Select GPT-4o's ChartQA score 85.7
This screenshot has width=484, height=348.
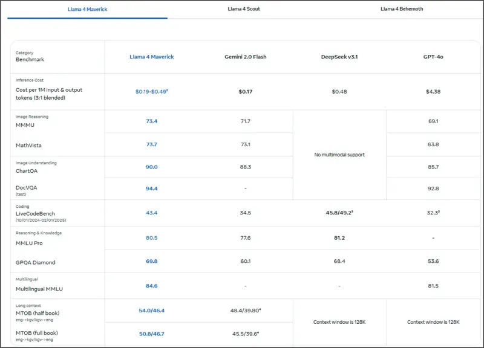point(433,167)
